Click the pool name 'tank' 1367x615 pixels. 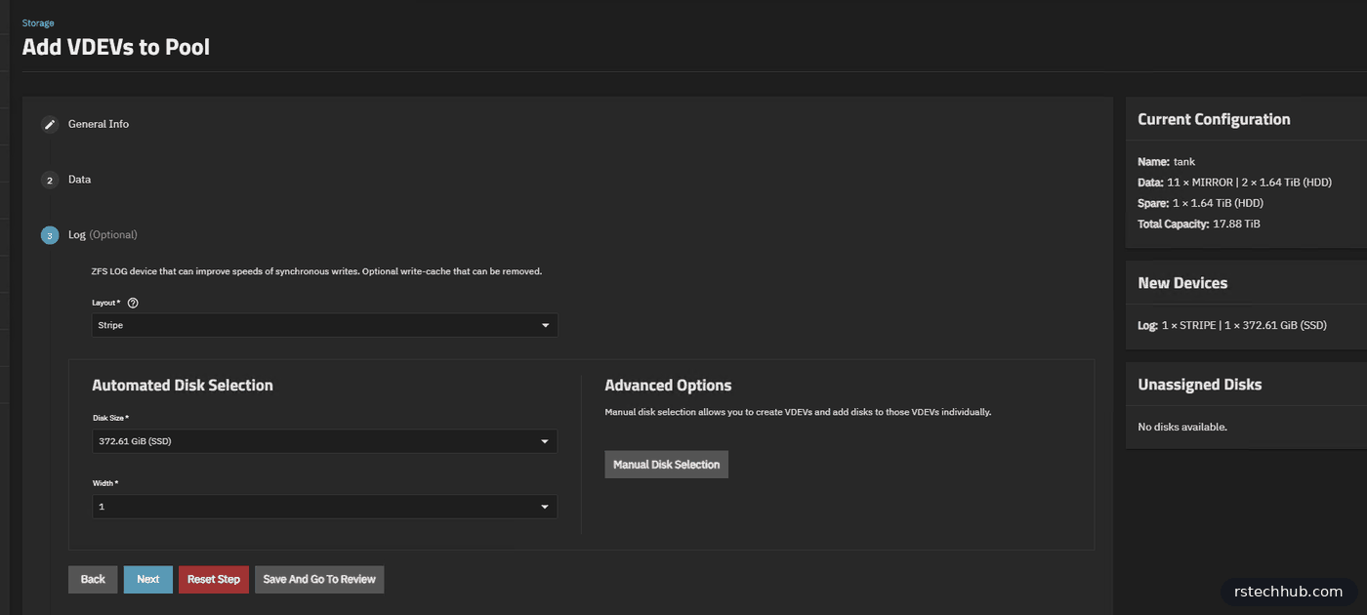(x=1184, y=161)
